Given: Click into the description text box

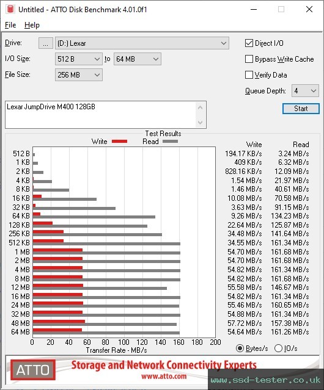Looking at the screenshot, I should coord(101,115).
